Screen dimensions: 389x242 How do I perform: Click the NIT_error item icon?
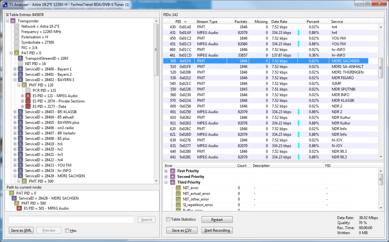click(x=178, y=188)
